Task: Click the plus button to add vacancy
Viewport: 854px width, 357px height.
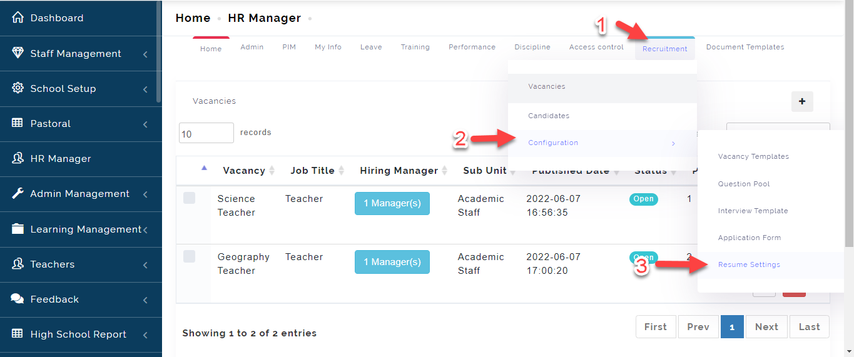Action: click(802, 101)
